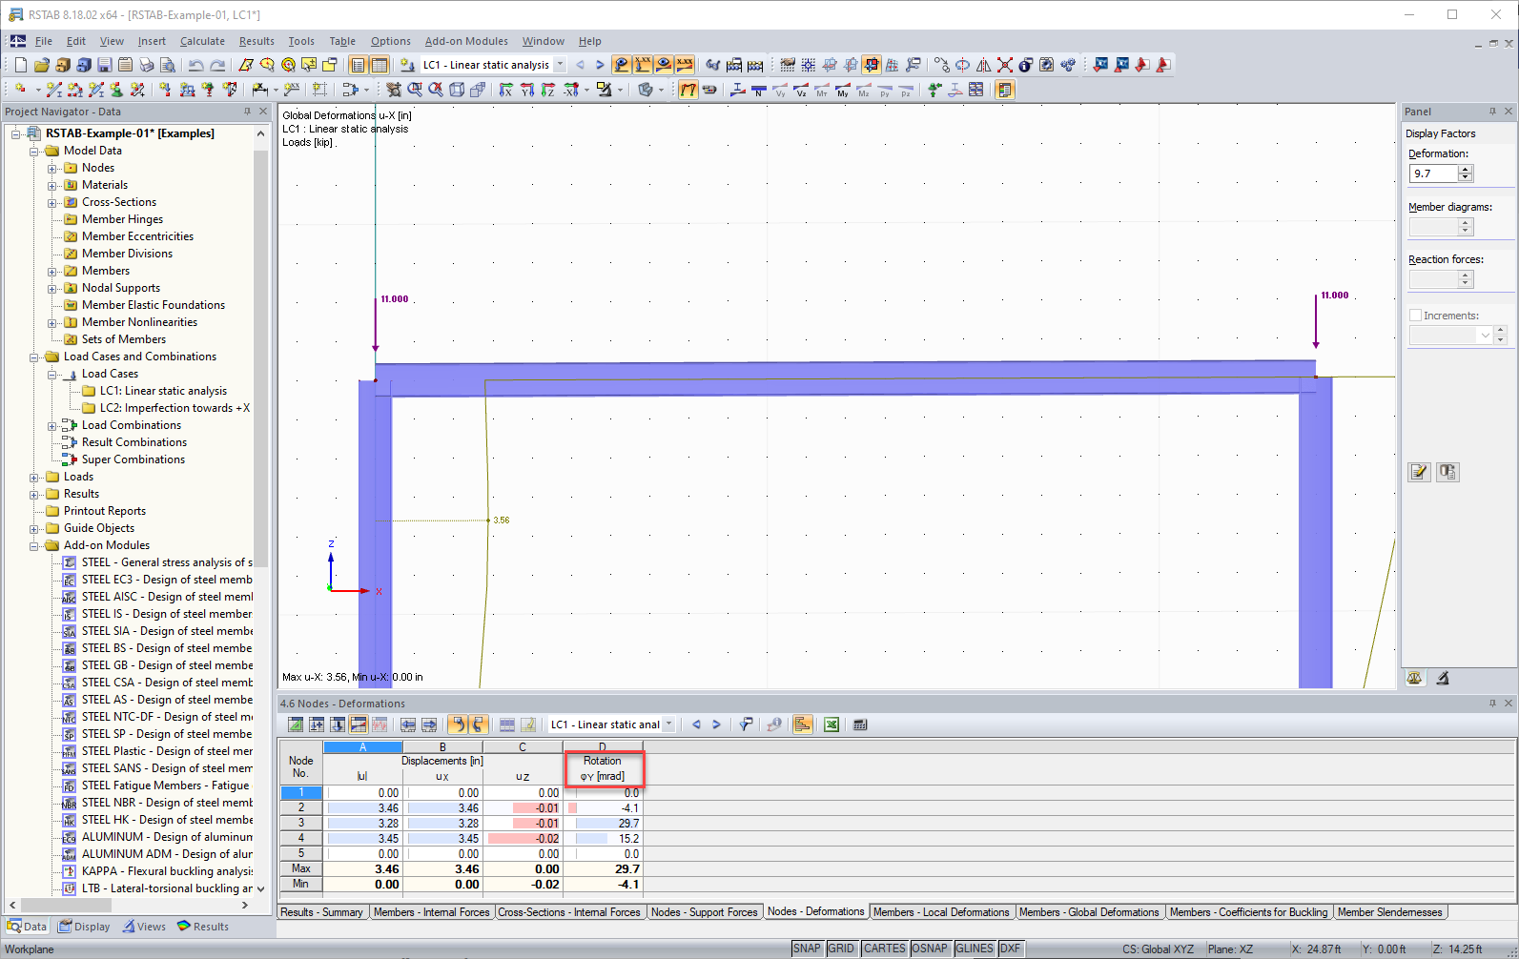Toggle CARTES mode in status bar

coord(885,949)
